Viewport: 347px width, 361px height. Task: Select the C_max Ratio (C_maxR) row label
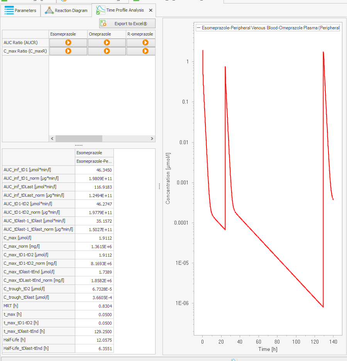25,51
